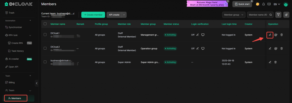Close the Quick start button
Image resolution: width=292 pixels, height=103 pixels.
tap(252, 1)
